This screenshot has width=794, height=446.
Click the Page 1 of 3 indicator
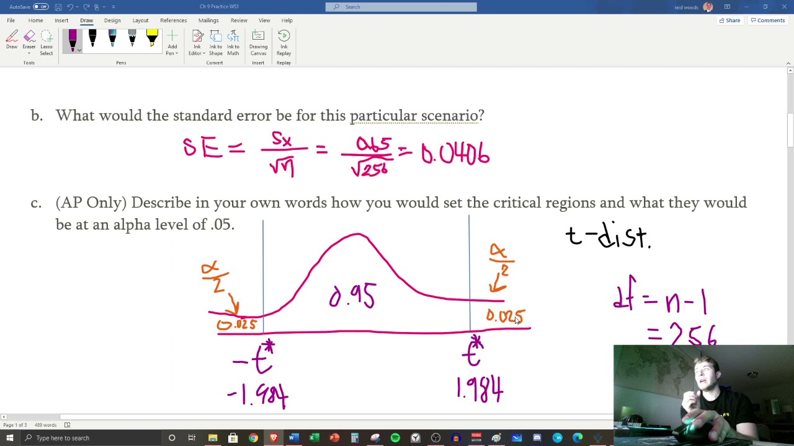coord(15,425)
